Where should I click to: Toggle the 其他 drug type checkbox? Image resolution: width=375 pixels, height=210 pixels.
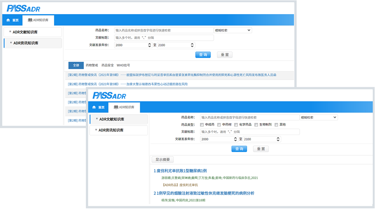coord(277,125)
